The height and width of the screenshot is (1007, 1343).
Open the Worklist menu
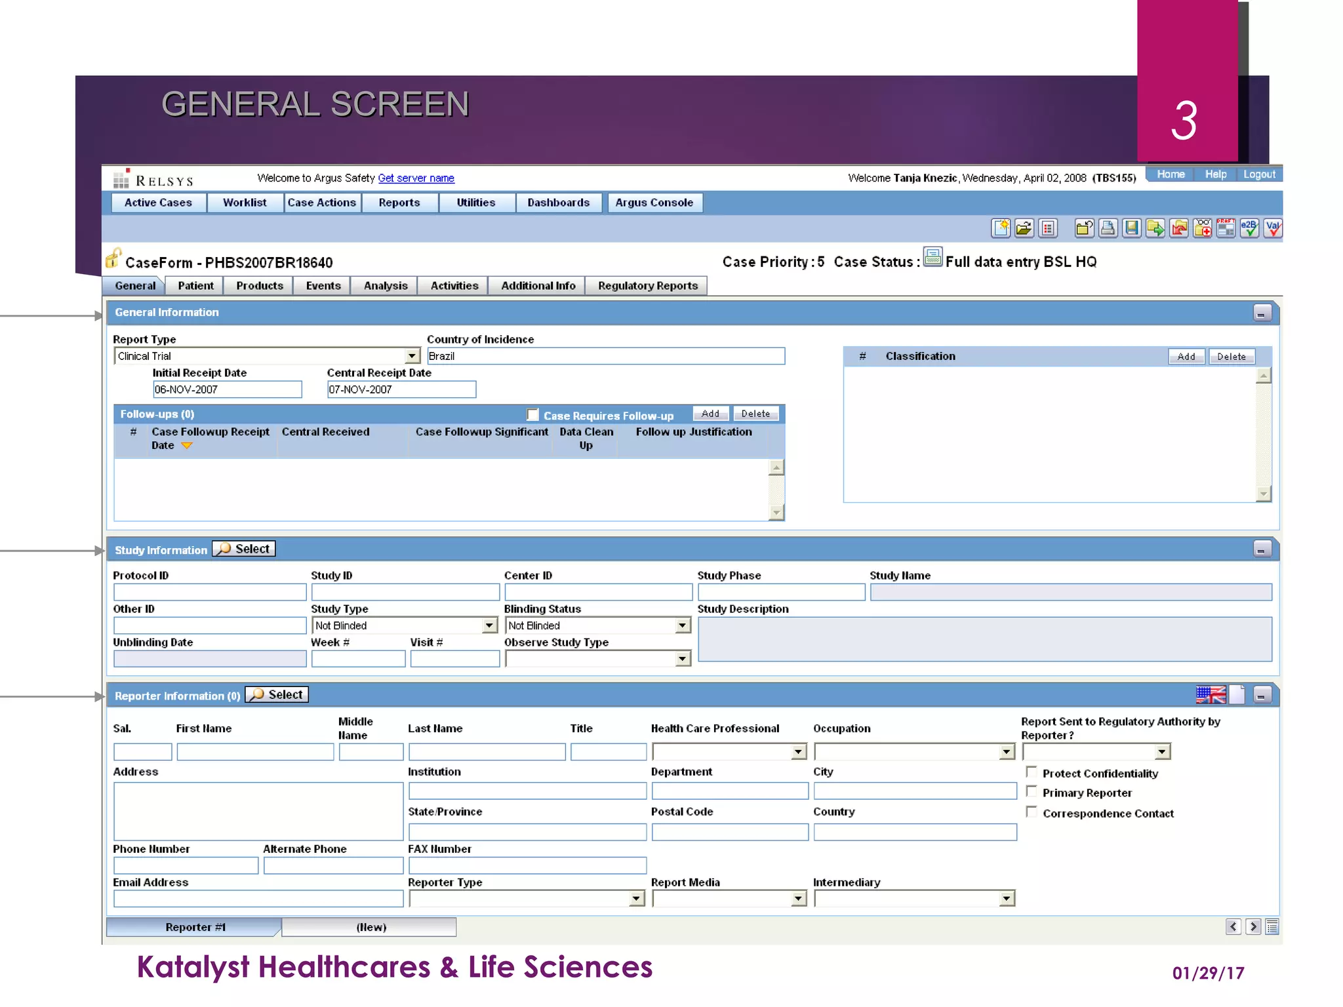pos(245,203)
